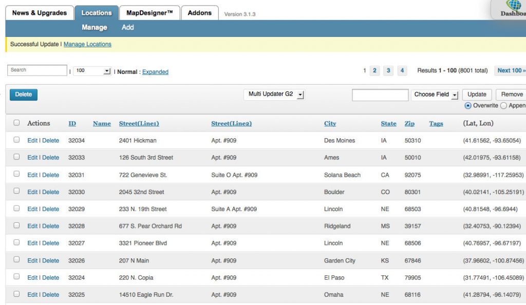
Task: Switch to the MapDesigner tab
Action: pyautogui.click(x=149, y=13)
